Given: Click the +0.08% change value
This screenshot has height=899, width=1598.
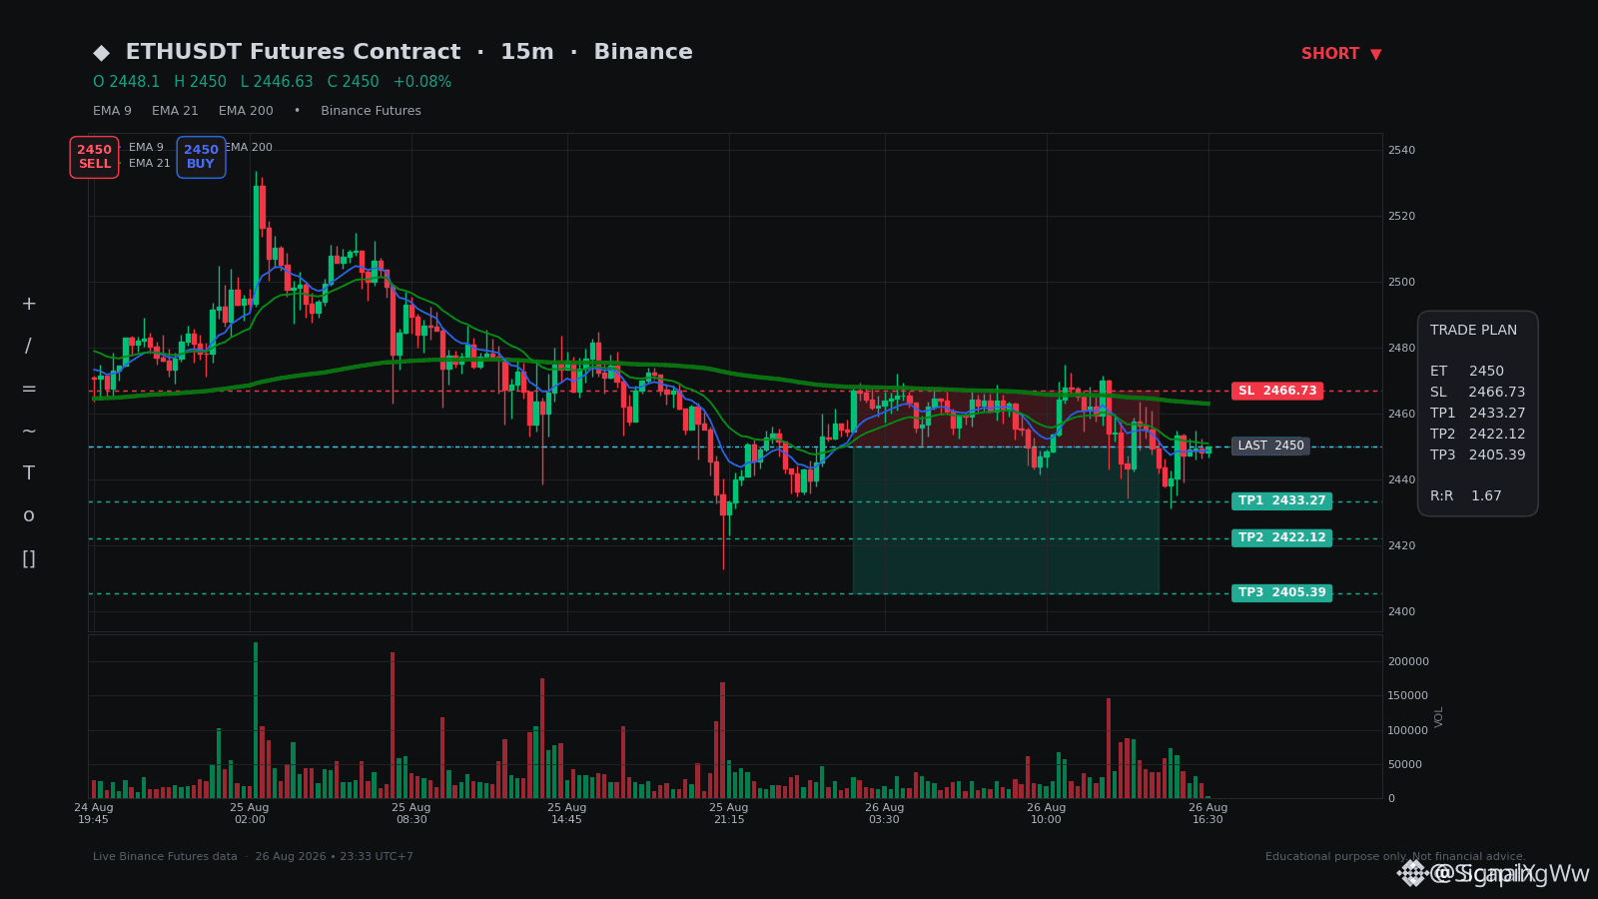Looking at the screenshot, I should (422, 82).
